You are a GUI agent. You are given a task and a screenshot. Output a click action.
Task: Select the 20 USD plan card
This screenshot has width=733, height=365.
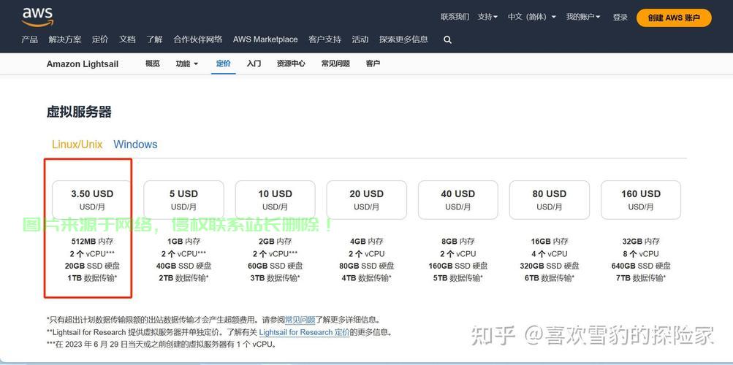[x=367, y=200]
